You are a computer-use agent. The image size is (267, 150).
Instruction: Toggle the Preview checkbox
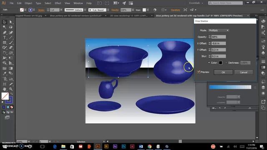(199, 72)
